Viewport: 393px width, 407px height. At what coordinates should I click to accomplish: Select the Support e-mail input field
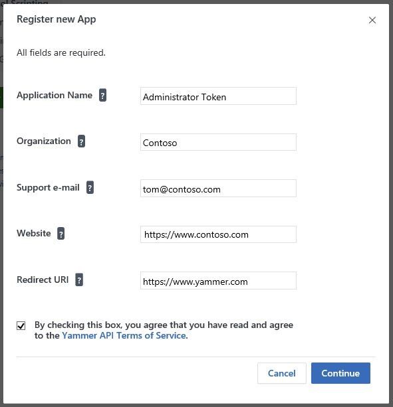pos(218,188)
